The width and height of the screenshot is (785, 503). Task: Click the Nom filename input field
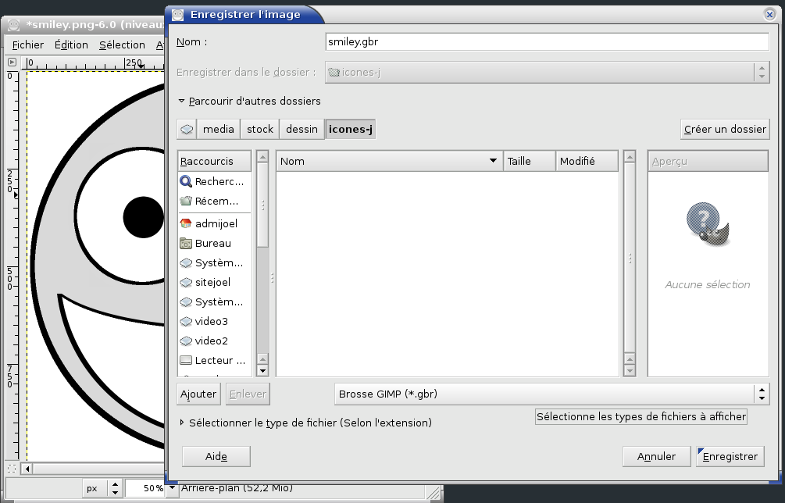click(547, 42)
